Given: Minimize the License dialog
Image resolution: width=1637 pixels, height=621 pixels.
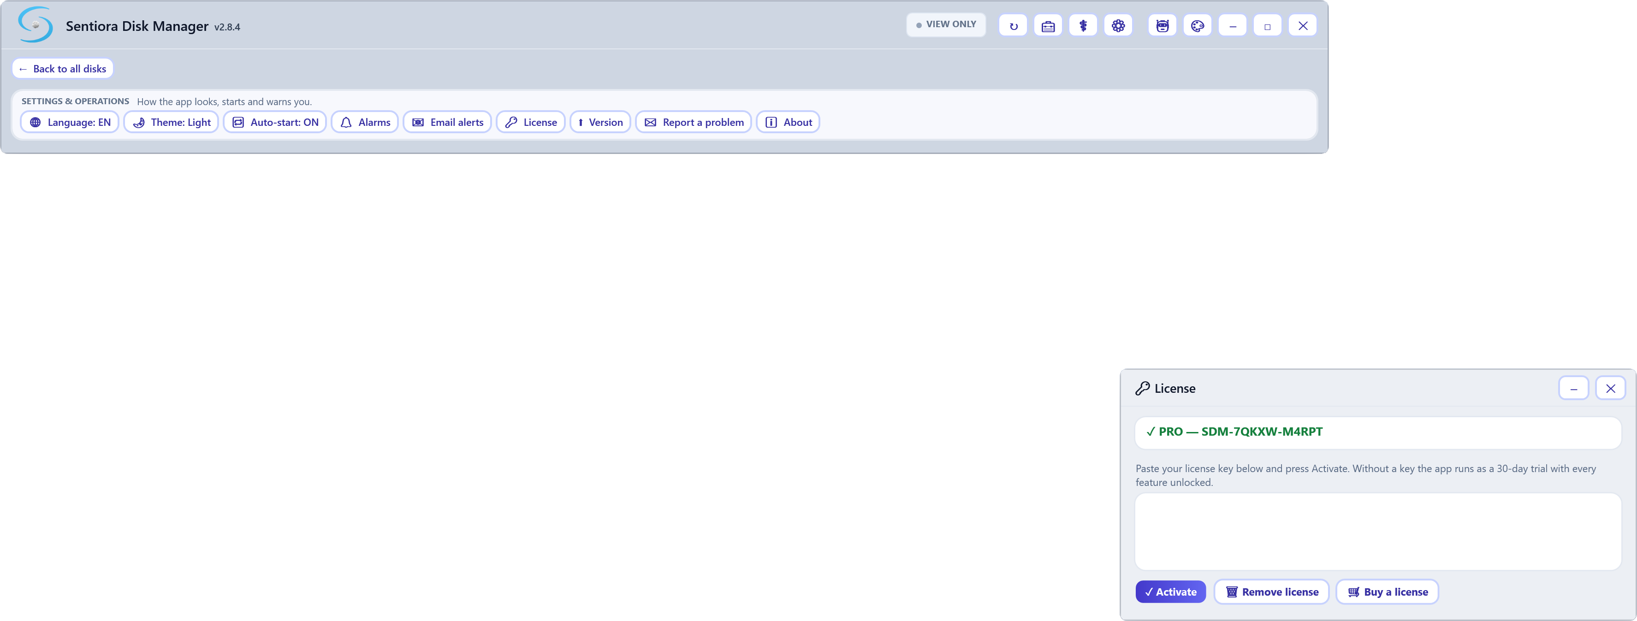Looking at the screenshot, I should tap(1573, 388).
